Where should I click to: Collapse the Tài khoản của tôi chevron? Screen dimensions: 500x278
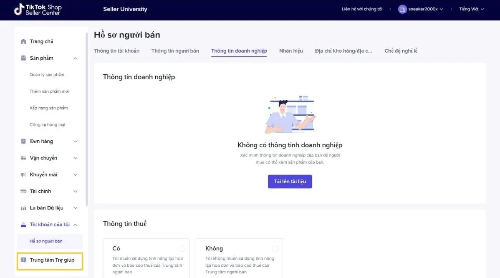(75, 225)
